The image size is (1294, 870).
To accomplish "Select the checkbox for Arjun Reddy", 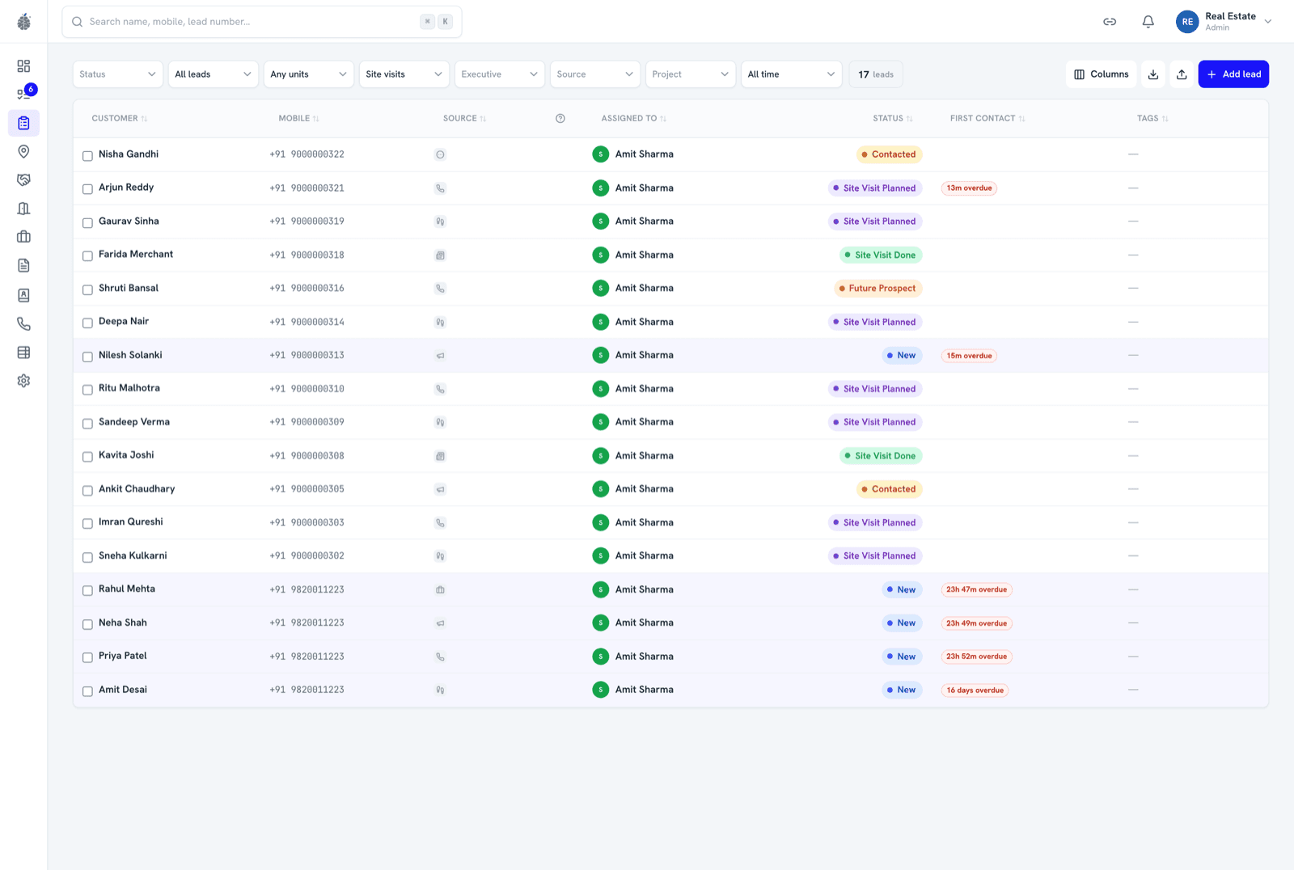I will (87, 188).
